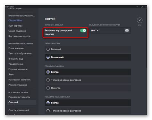Image resolution: width=152 pixels, height=120 pixels.
Task: Open Горячие клавиши settings
Action: pos(18,69)
